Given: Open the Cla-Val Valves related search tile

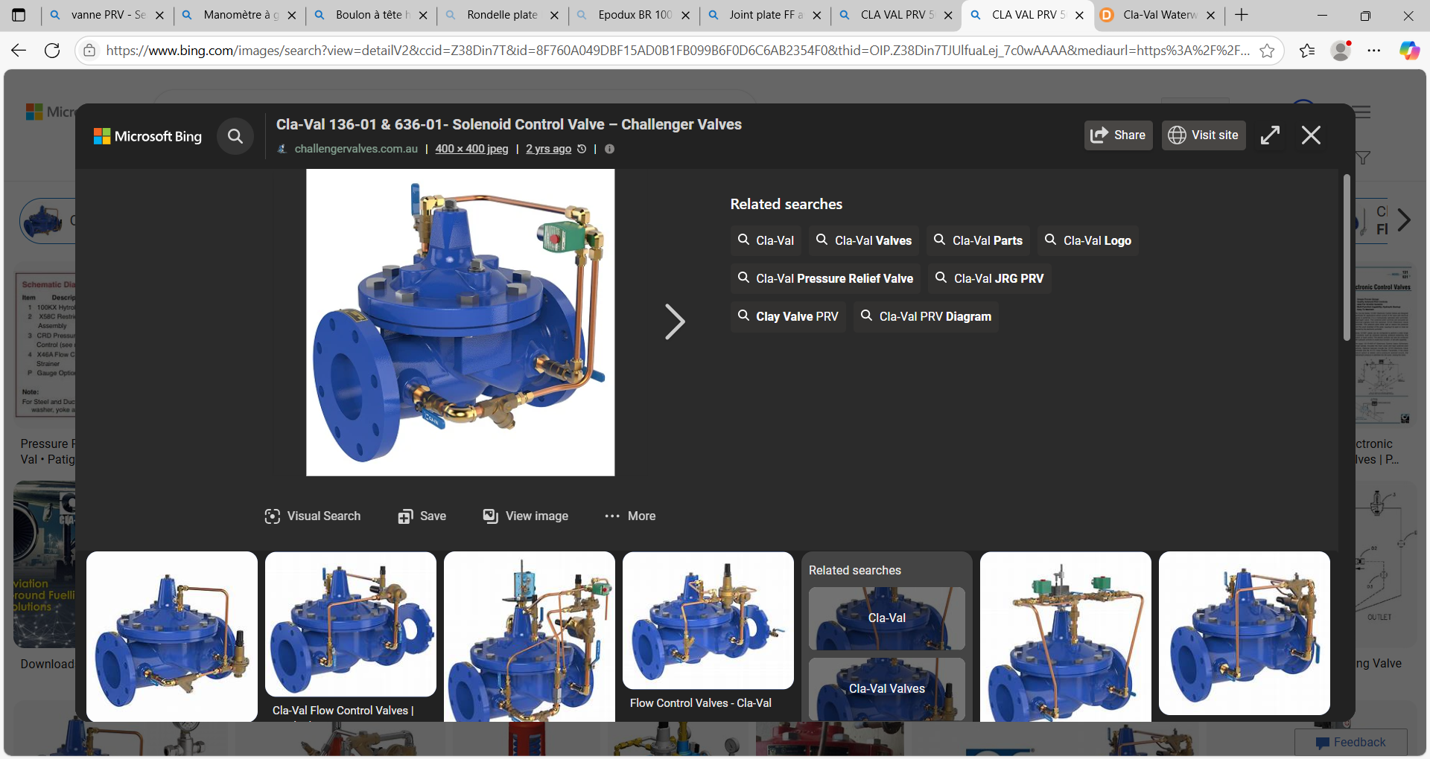Looking at the screenshot, I should [x=887, y=689].
